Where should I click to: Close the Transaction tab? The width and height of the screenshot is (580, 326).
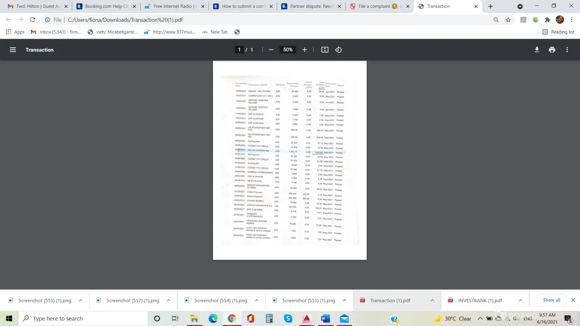[476, 6]
